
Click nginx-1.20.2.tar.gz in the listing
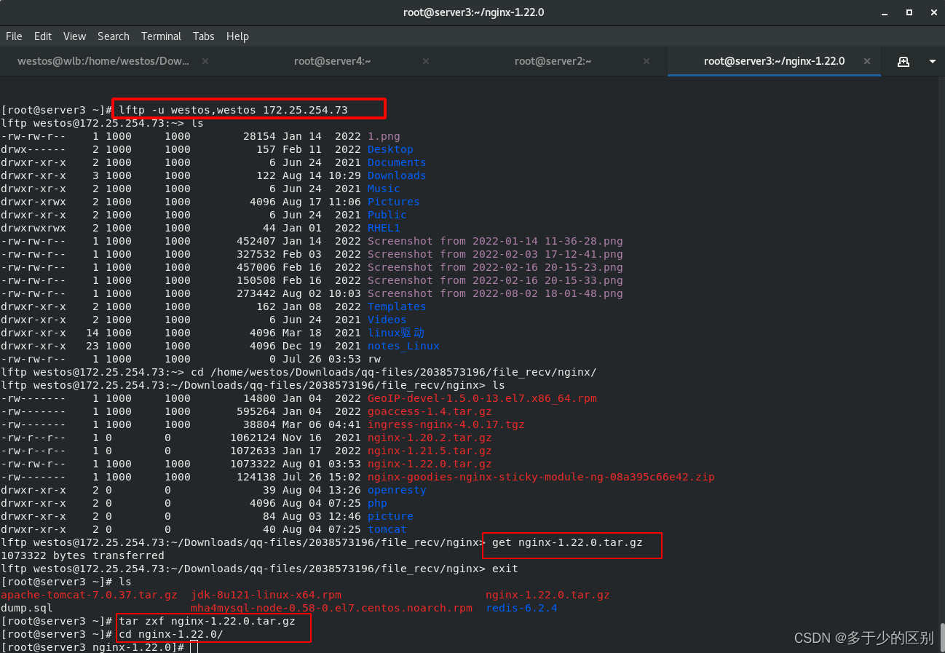tap(430, 438)
